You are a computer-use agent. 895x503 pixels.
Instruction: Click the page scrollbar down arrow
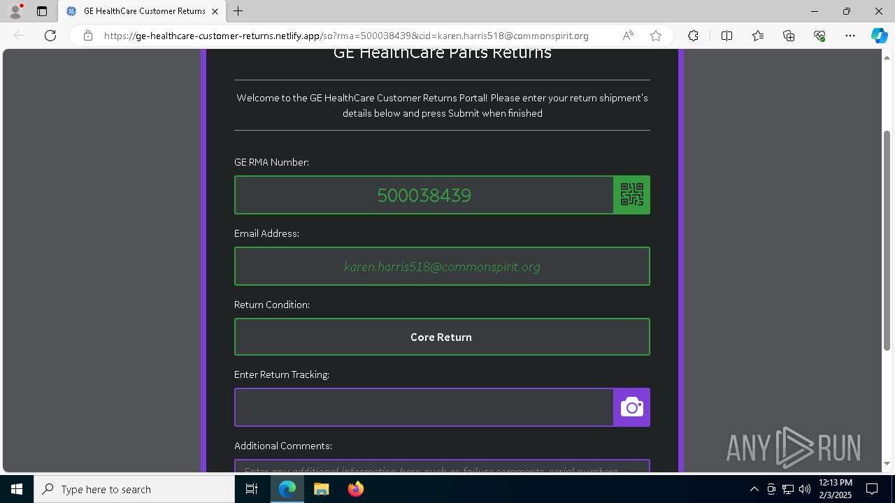point(887,463)
